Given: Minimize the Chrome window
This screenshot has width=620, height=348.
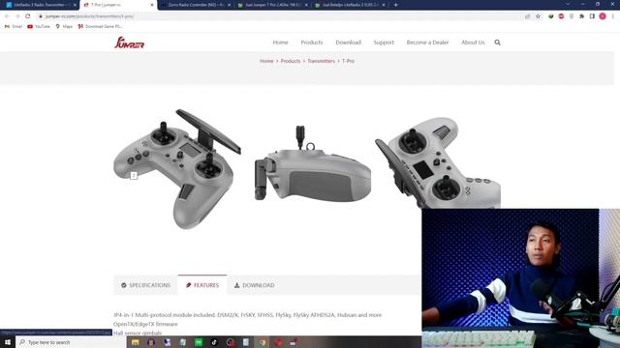Looking at the screenshot, I should [x=583, y=4].
